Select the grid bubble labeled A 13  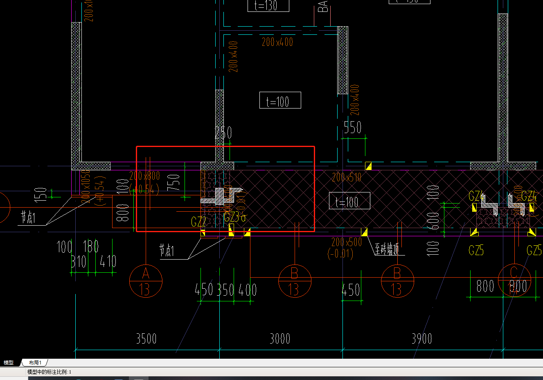[x=146, y=281]
